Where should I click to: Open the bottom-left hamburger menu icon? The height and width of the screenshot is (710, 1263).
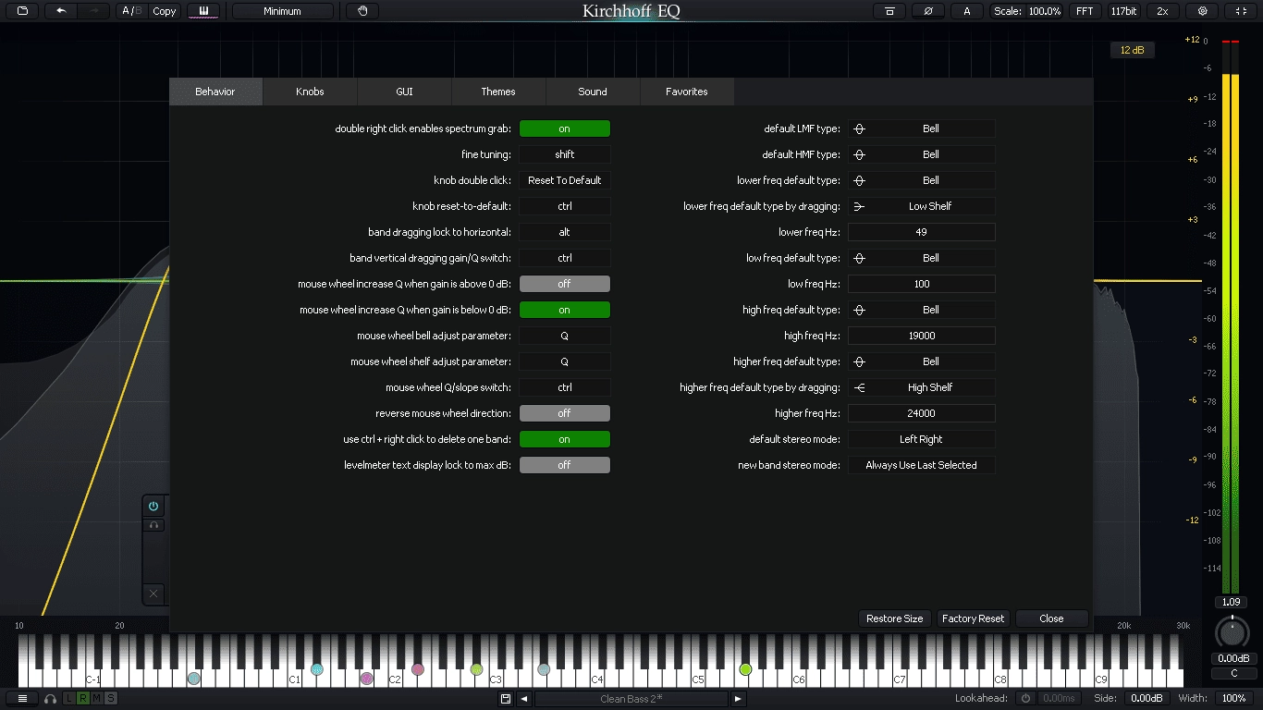(22, 699)
